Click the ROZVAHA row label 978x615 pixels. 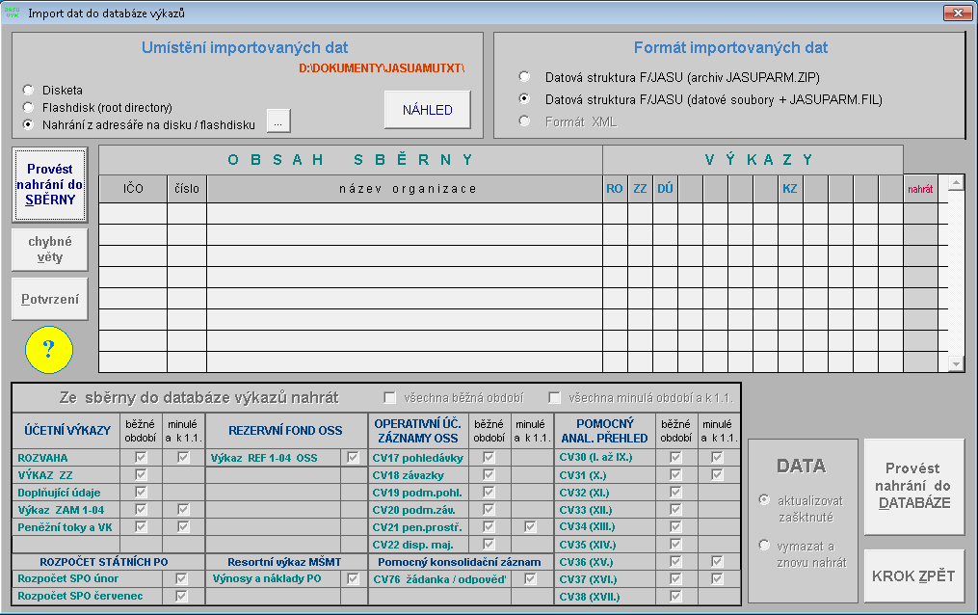[x=42, y=458]
